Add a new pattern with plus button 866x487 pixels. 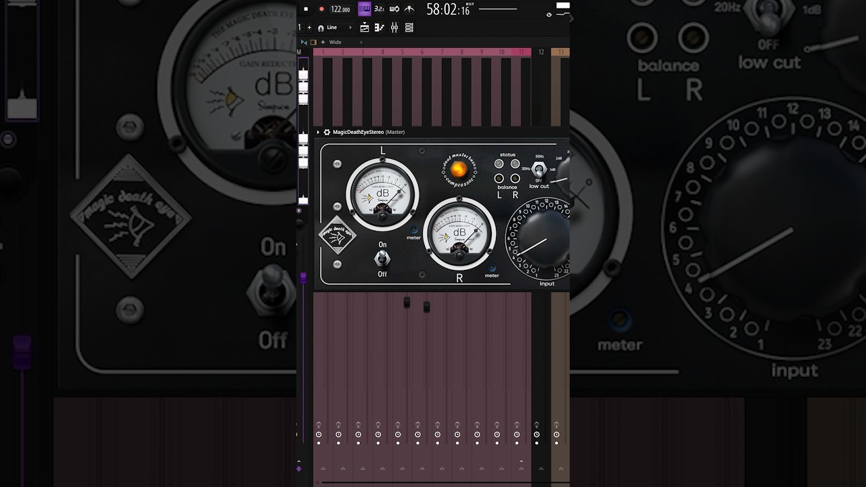tap(309, 28)
